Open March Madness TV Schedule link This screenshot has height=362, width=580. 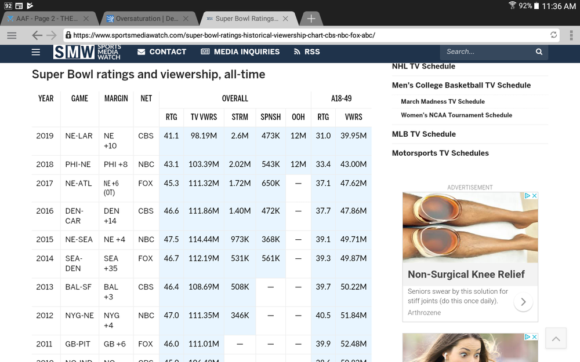pyautogui.click(x=443, y=101)
